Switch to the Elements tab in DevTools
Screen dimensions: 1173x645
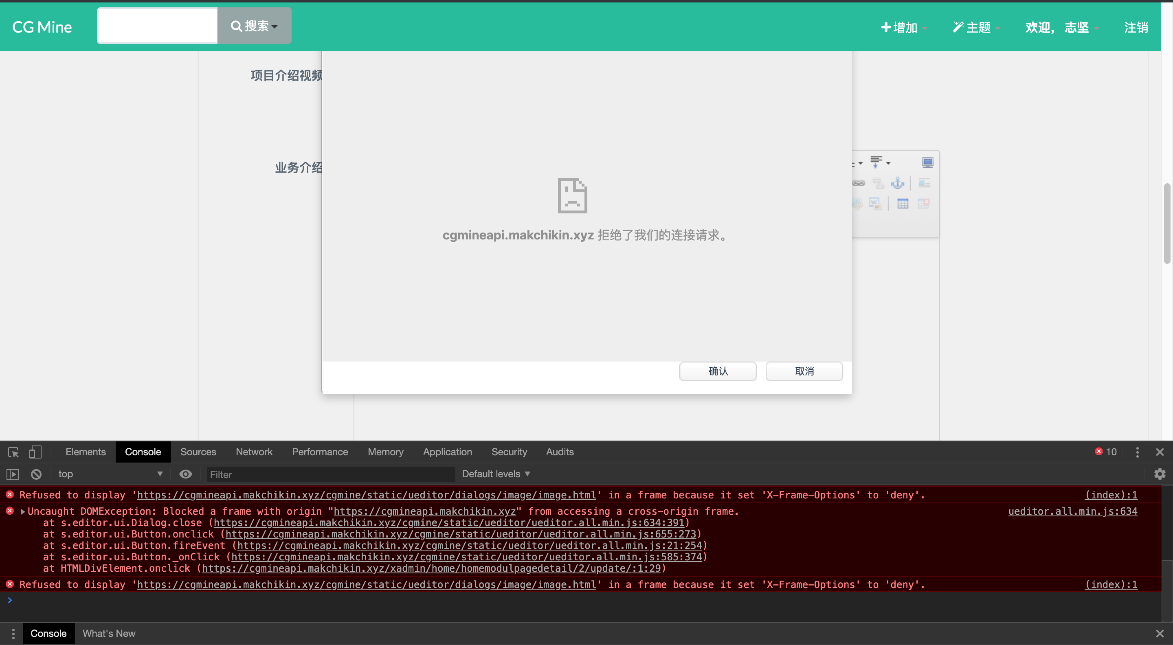tap(85, 451)
